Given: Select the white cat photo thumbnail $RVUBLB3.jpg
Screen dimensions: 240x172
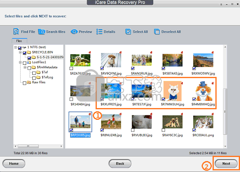Looking at the screenshot, I should (142, 122).
